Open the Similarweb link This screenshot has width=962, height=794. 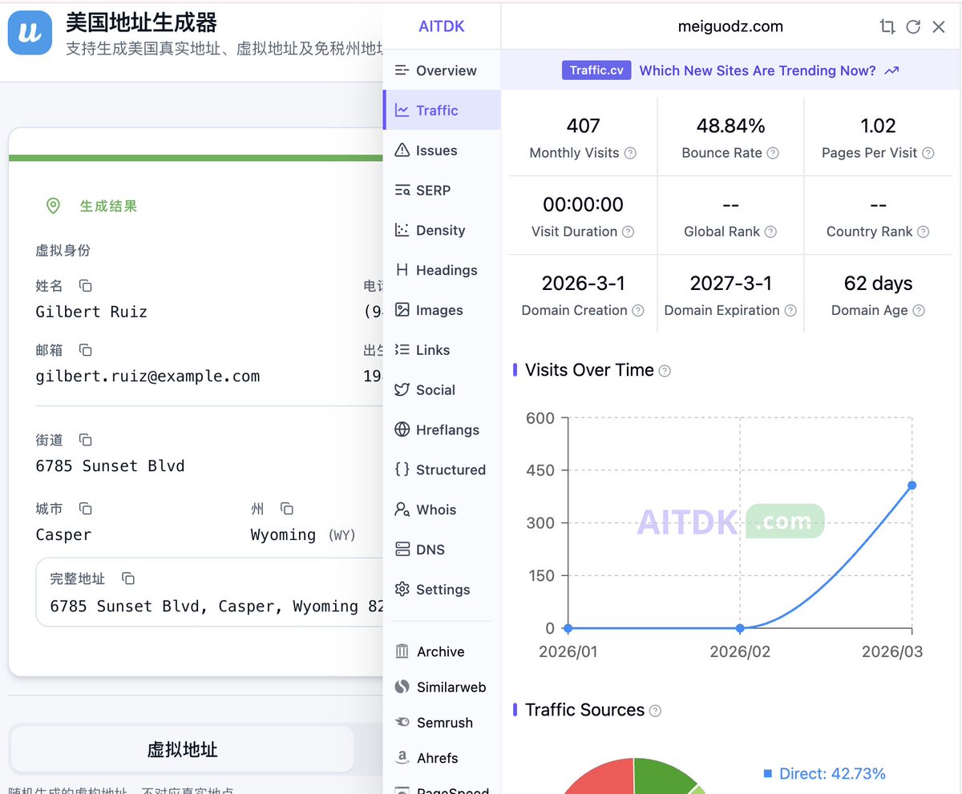442,687
